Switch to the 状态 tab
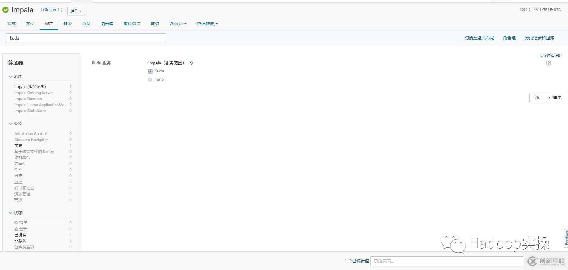568x270 pixels. point(11,24)
